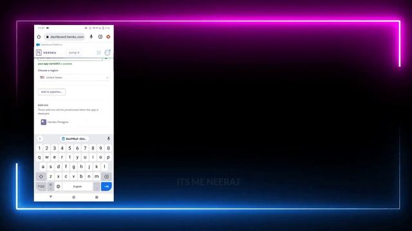The height and width of the screenshot is (231, 412).
Task: Tap the orange browser menu icon
Action: pyautogui.click(x=108, y=37)
